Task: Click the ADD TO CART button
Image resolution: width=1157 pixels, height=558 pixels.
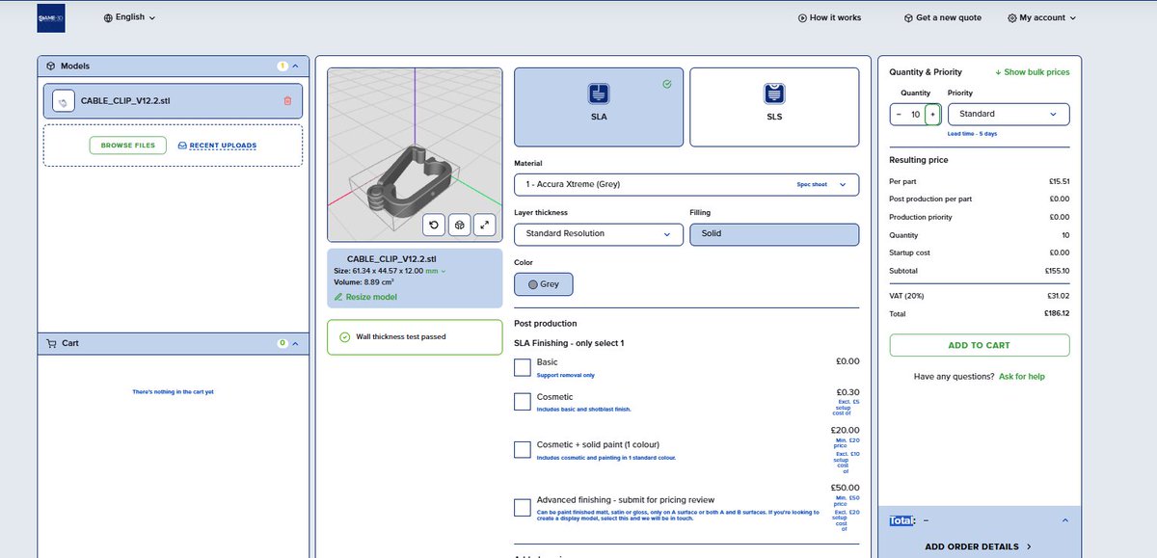Action: [979, 344]
